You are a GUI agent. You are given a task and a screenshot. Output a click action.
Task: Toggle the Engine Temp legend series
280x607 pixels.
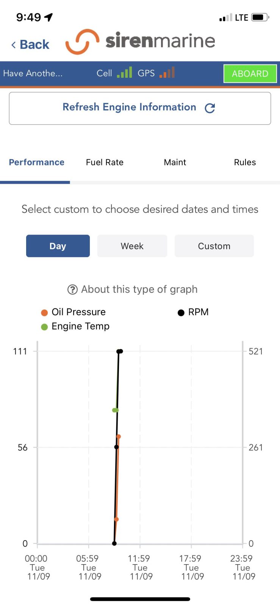(75, 327)
